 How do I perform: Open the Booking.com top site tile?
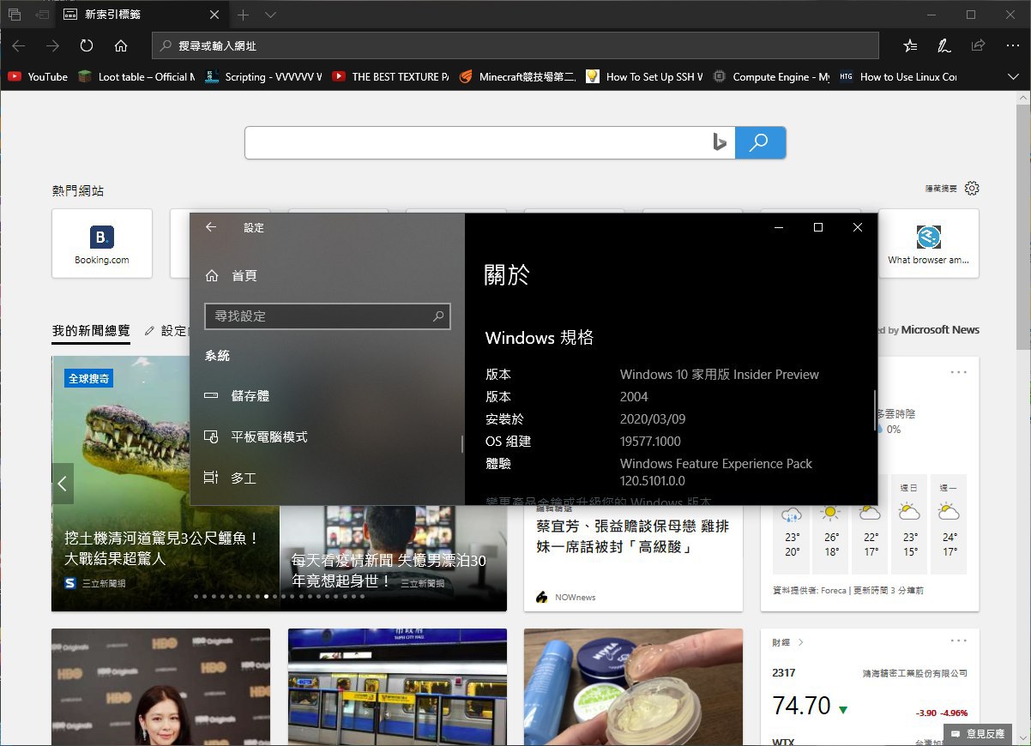[x=102, y=244]
